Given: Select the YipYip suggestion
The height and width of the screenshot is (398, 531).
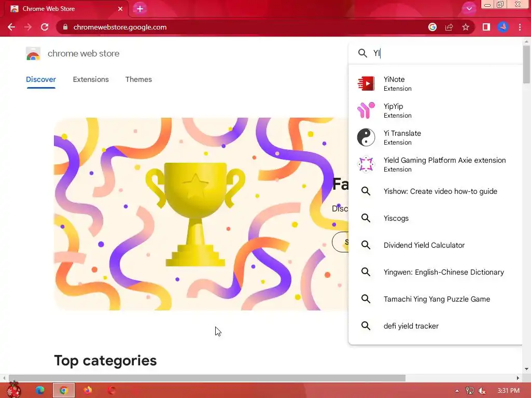Looking at the screenshot, I should (435, 110).
